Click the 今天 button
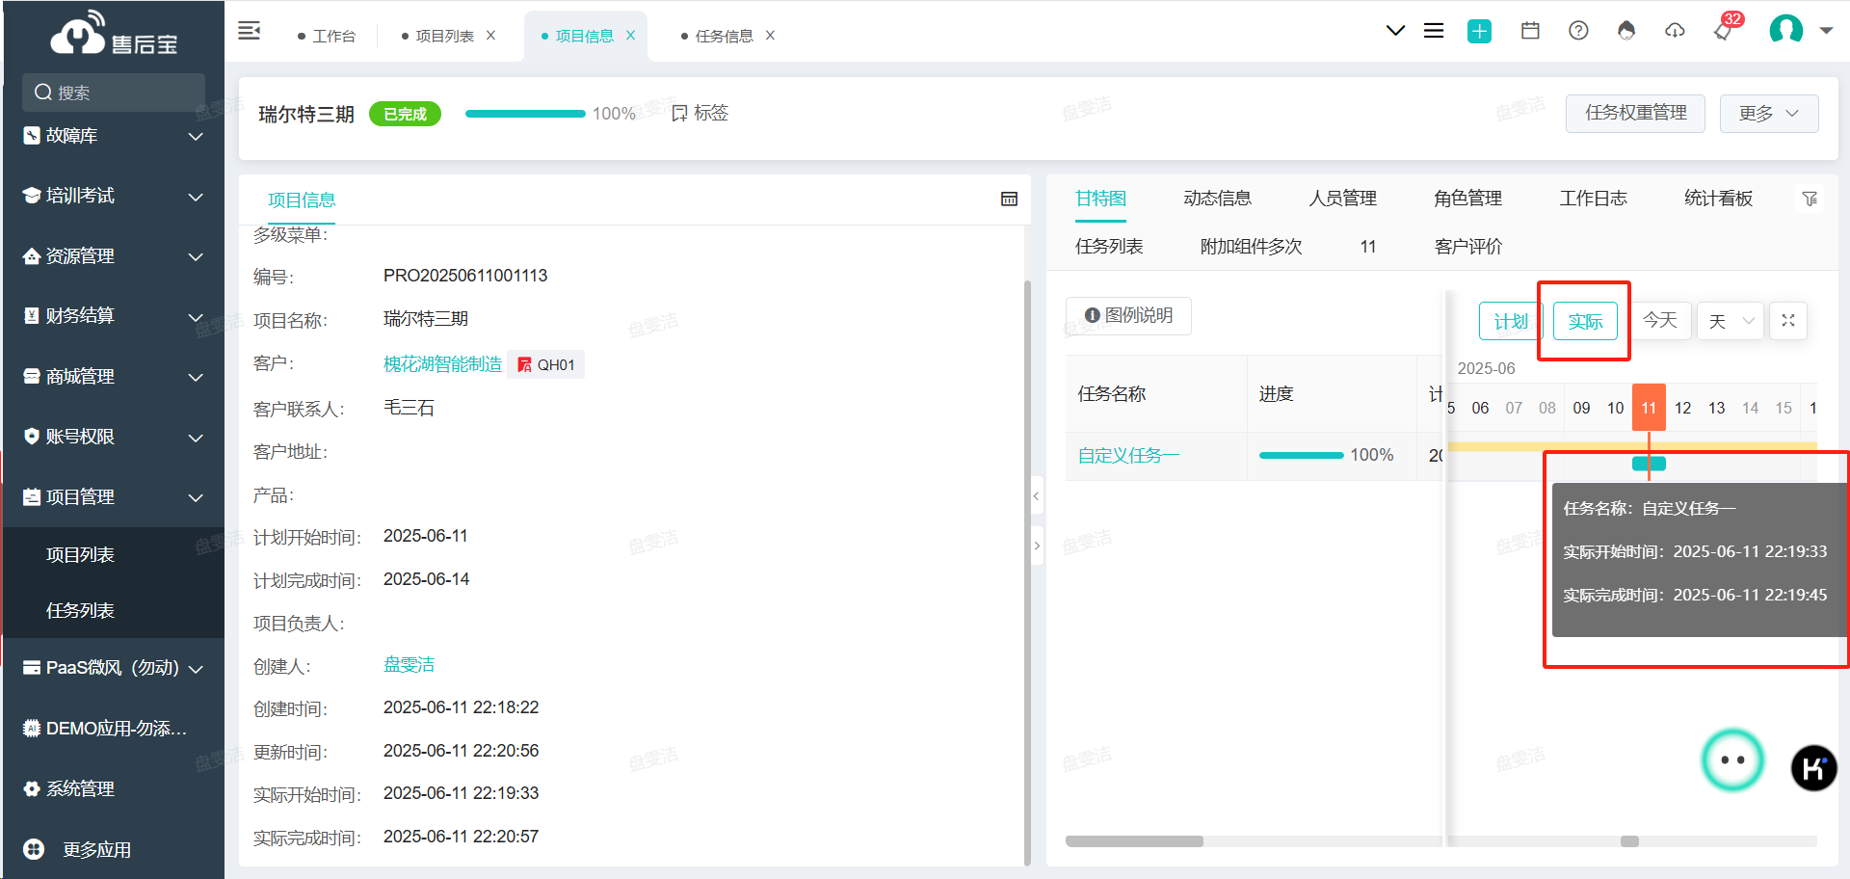 point(1659,321)
